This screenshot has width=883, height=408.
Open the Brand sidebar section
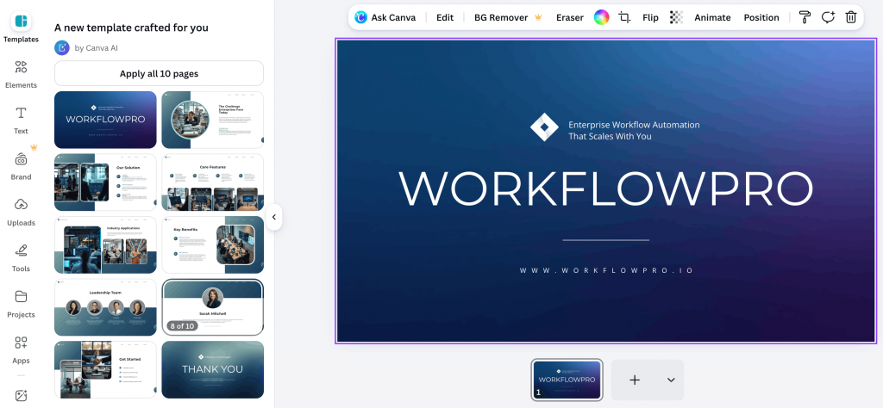pyautogui.click(x=21, y=166)
